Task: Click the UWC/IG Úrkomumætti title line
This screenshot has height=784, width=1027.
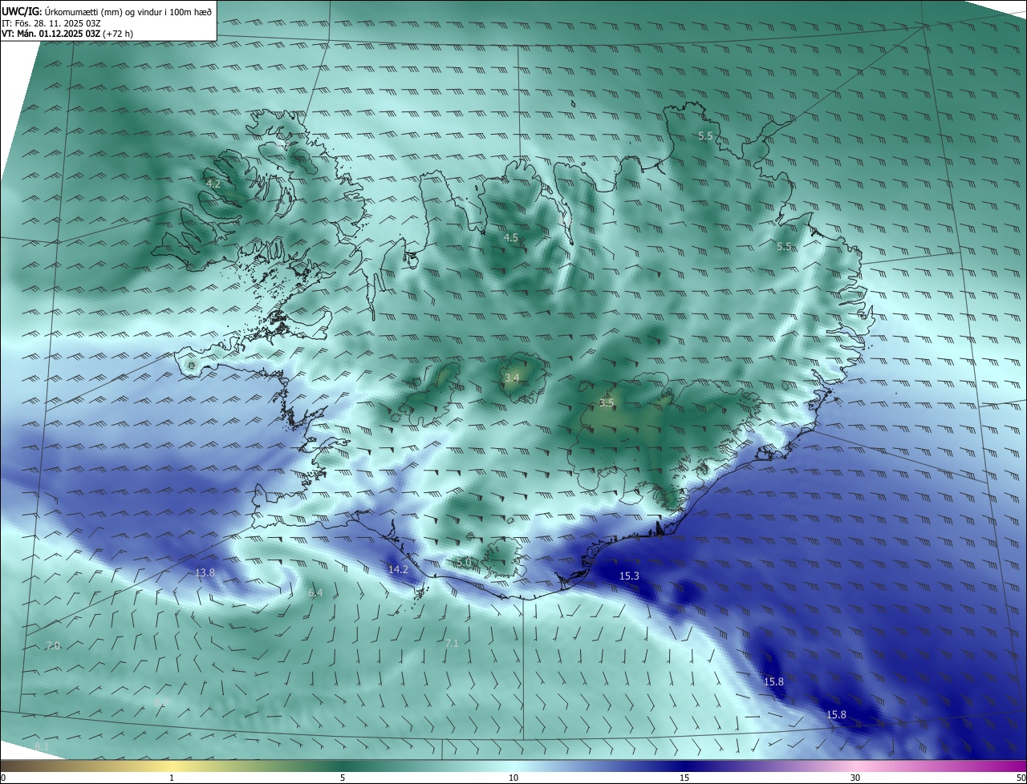Action: pyautogui.click(x=107, y=11)
